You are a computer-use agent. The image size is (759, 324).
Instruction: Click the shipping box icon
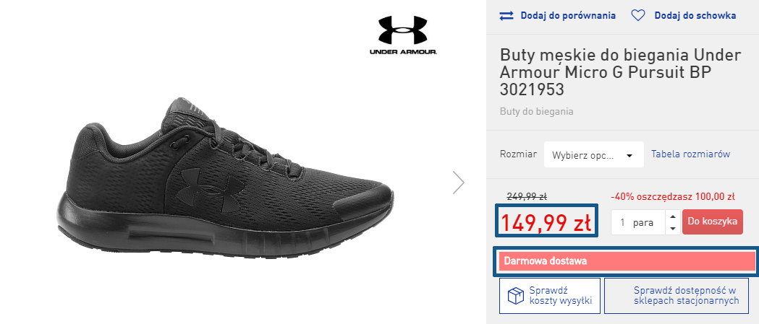click(x=515, y=296)
